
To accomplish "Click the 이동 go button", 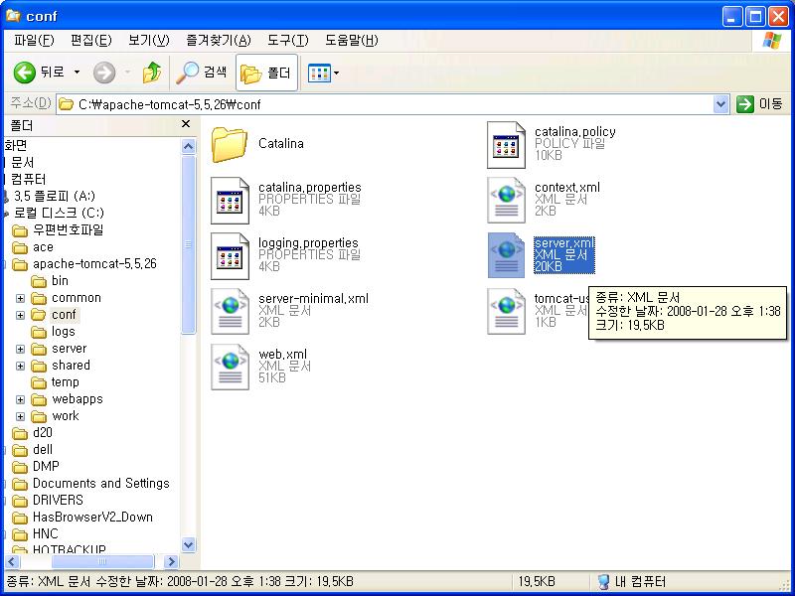I will 760,104.
